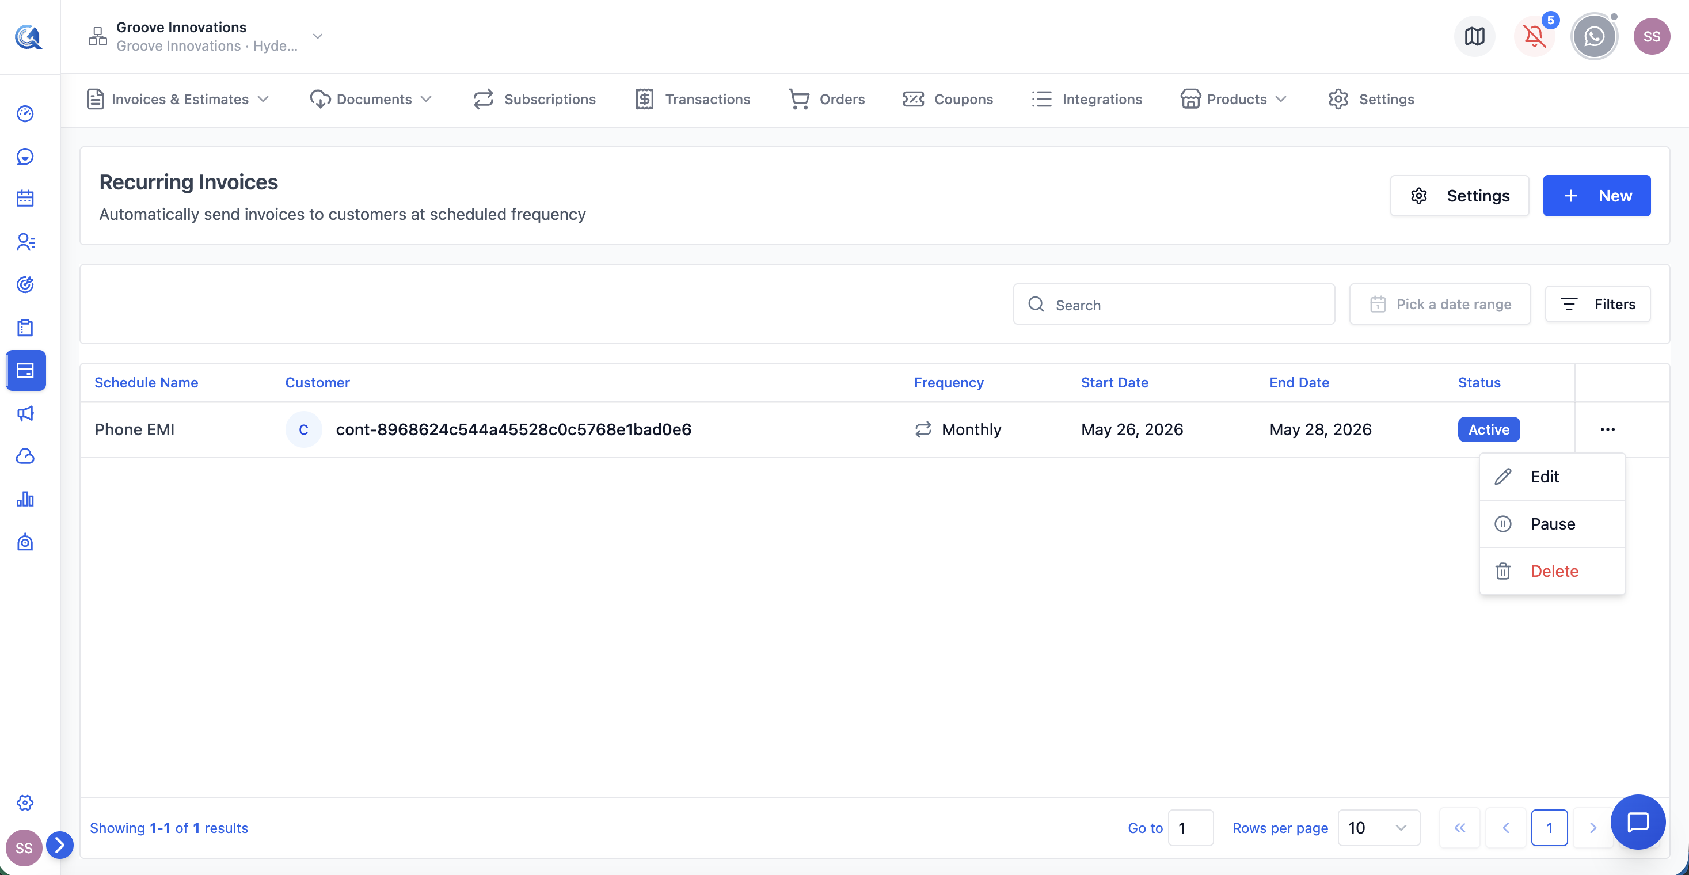Choose Delete in the row actions menu
1689x875 pixels.
[1552, 571]
